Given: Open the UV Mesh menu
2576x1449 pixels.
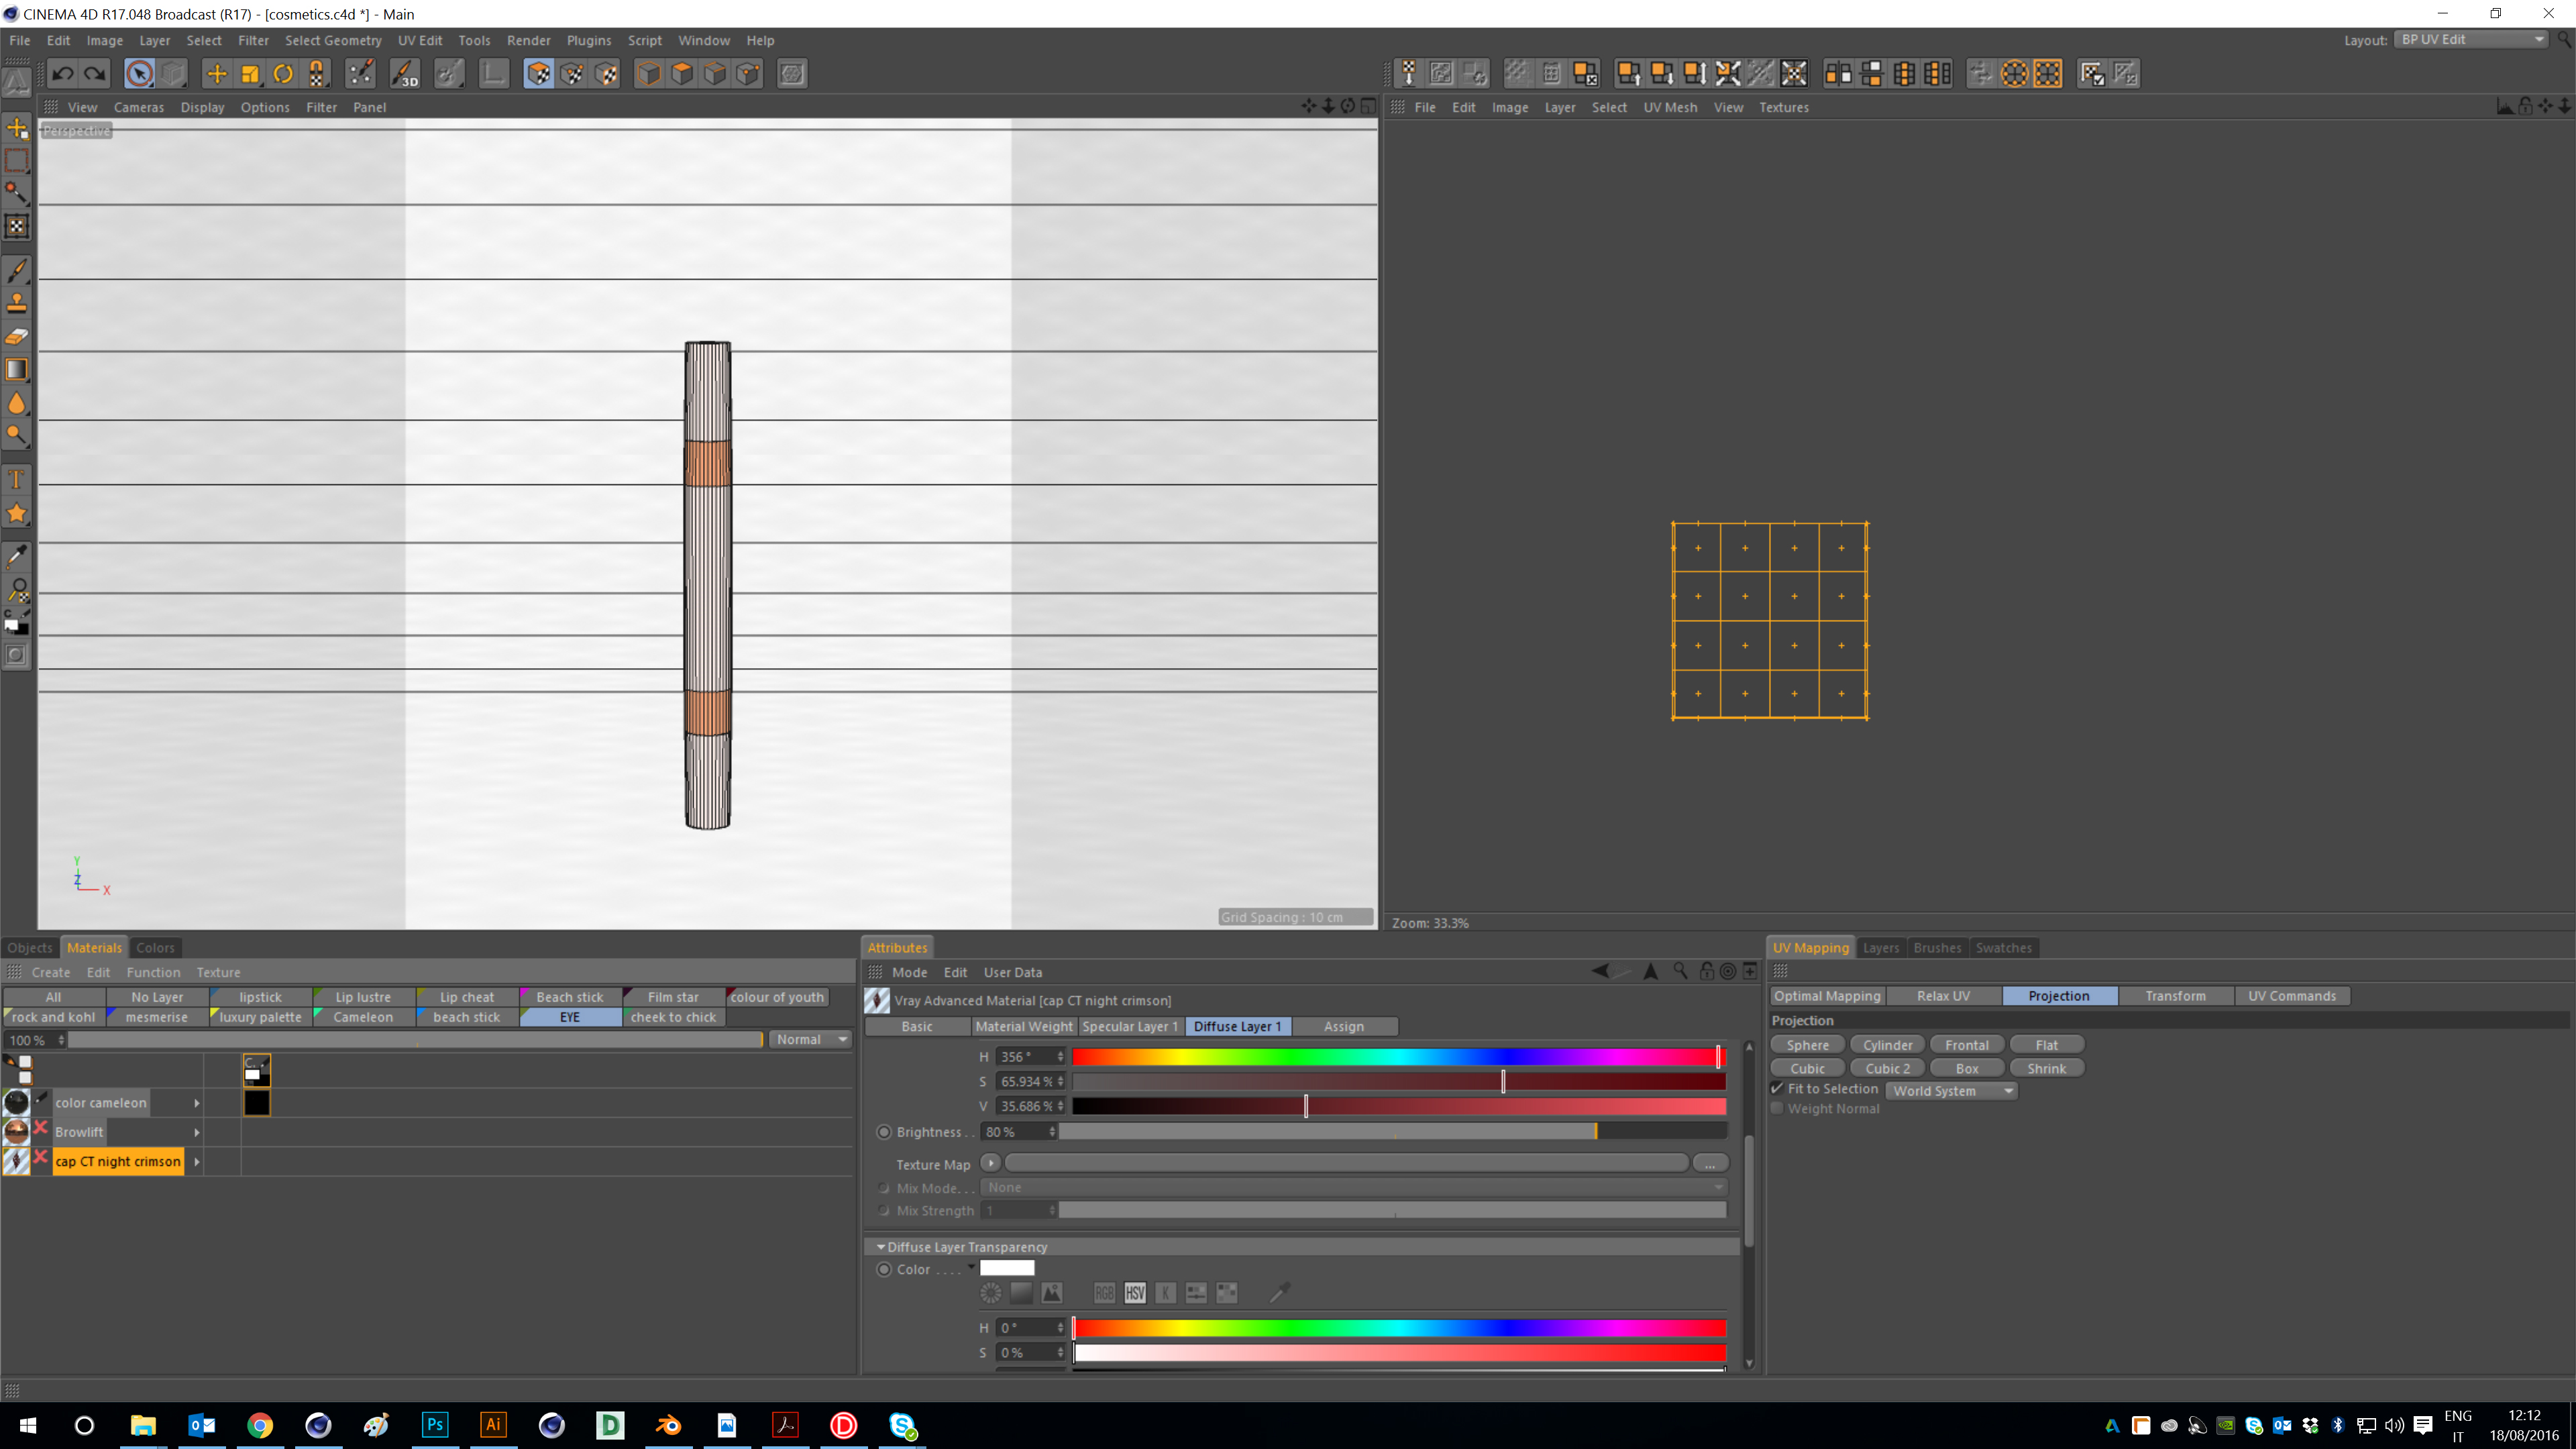Looking at the screenshot, I should click(1669, 107).
